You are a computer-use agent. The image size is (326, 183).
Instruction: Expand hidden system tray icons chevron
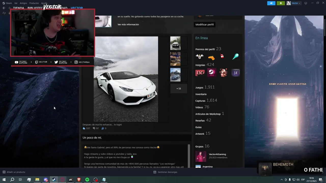pos(281,180)
